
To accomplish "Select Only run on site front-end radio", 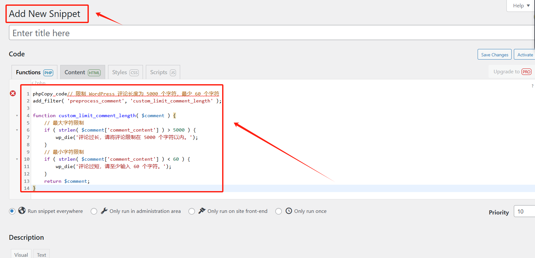I will point(192,211).
